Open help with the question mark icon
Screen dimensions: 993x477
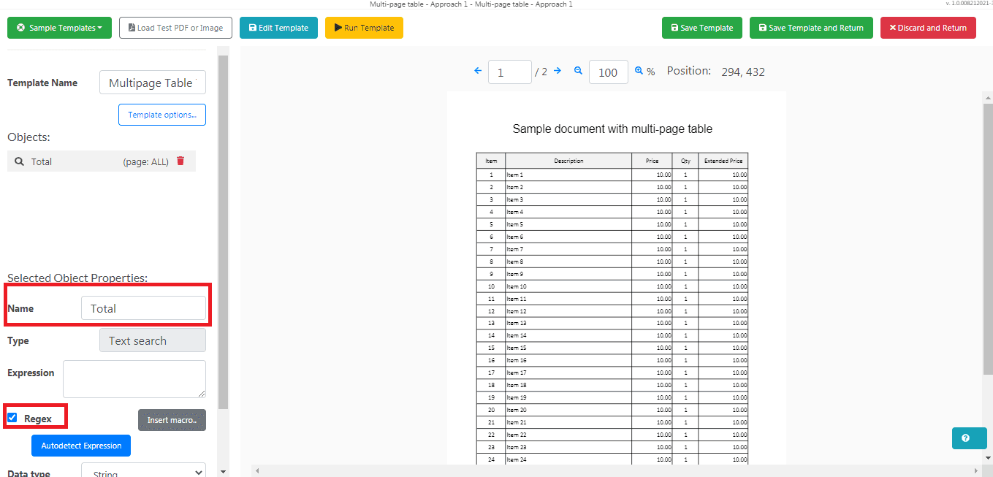969,438
